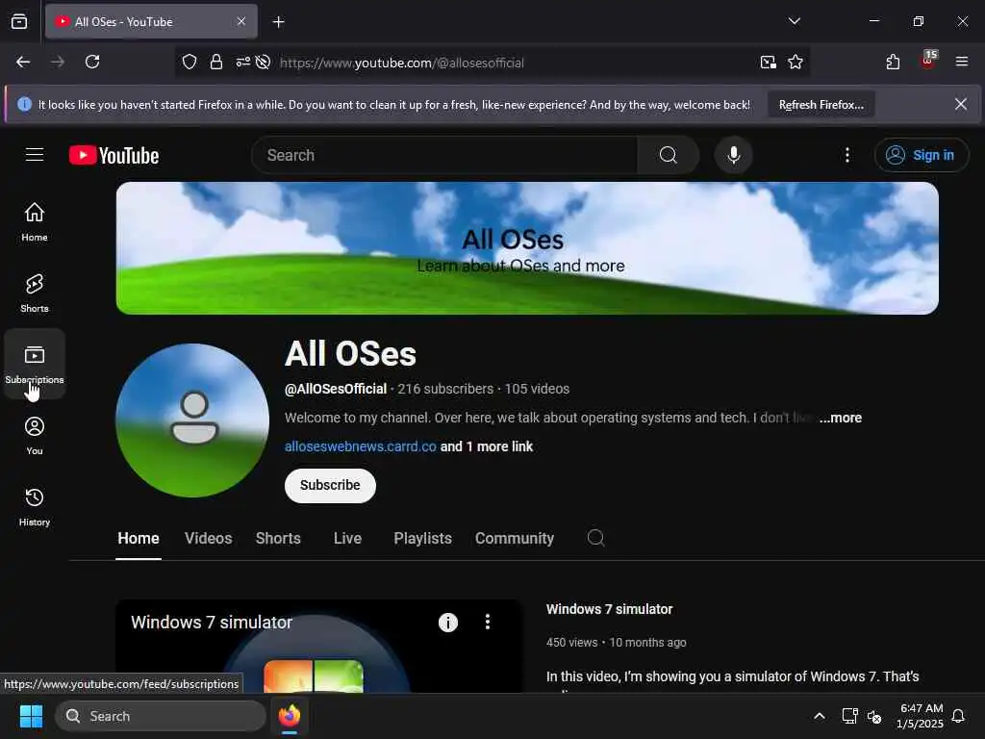Start voice search with the microphone icon
The width and height of the screenshot is (985, 739).
[733, 155]
